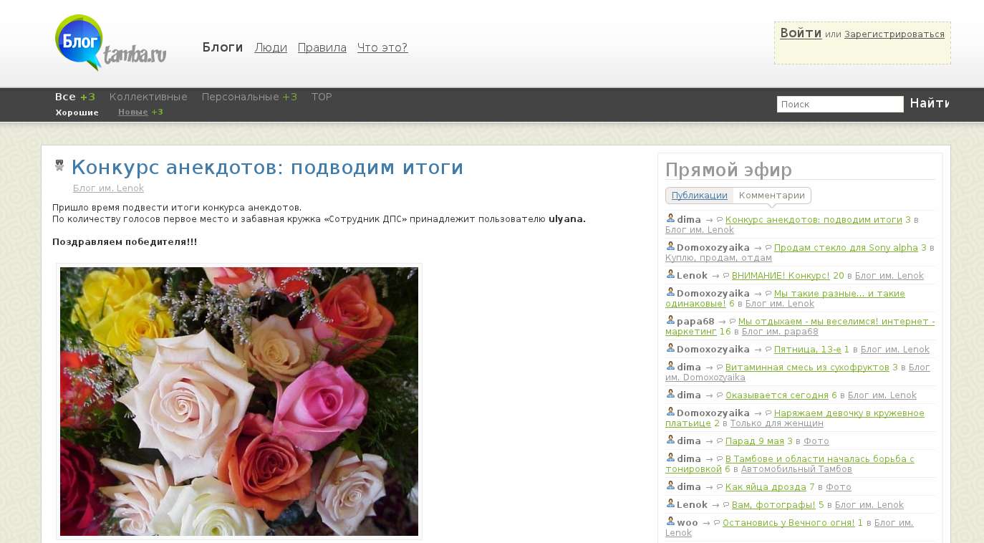This screenshot has height=543, width=984.
Task: Open post title 'Конкурс анекдотов: подводим итоги'
Action: [x=267, y=167]
